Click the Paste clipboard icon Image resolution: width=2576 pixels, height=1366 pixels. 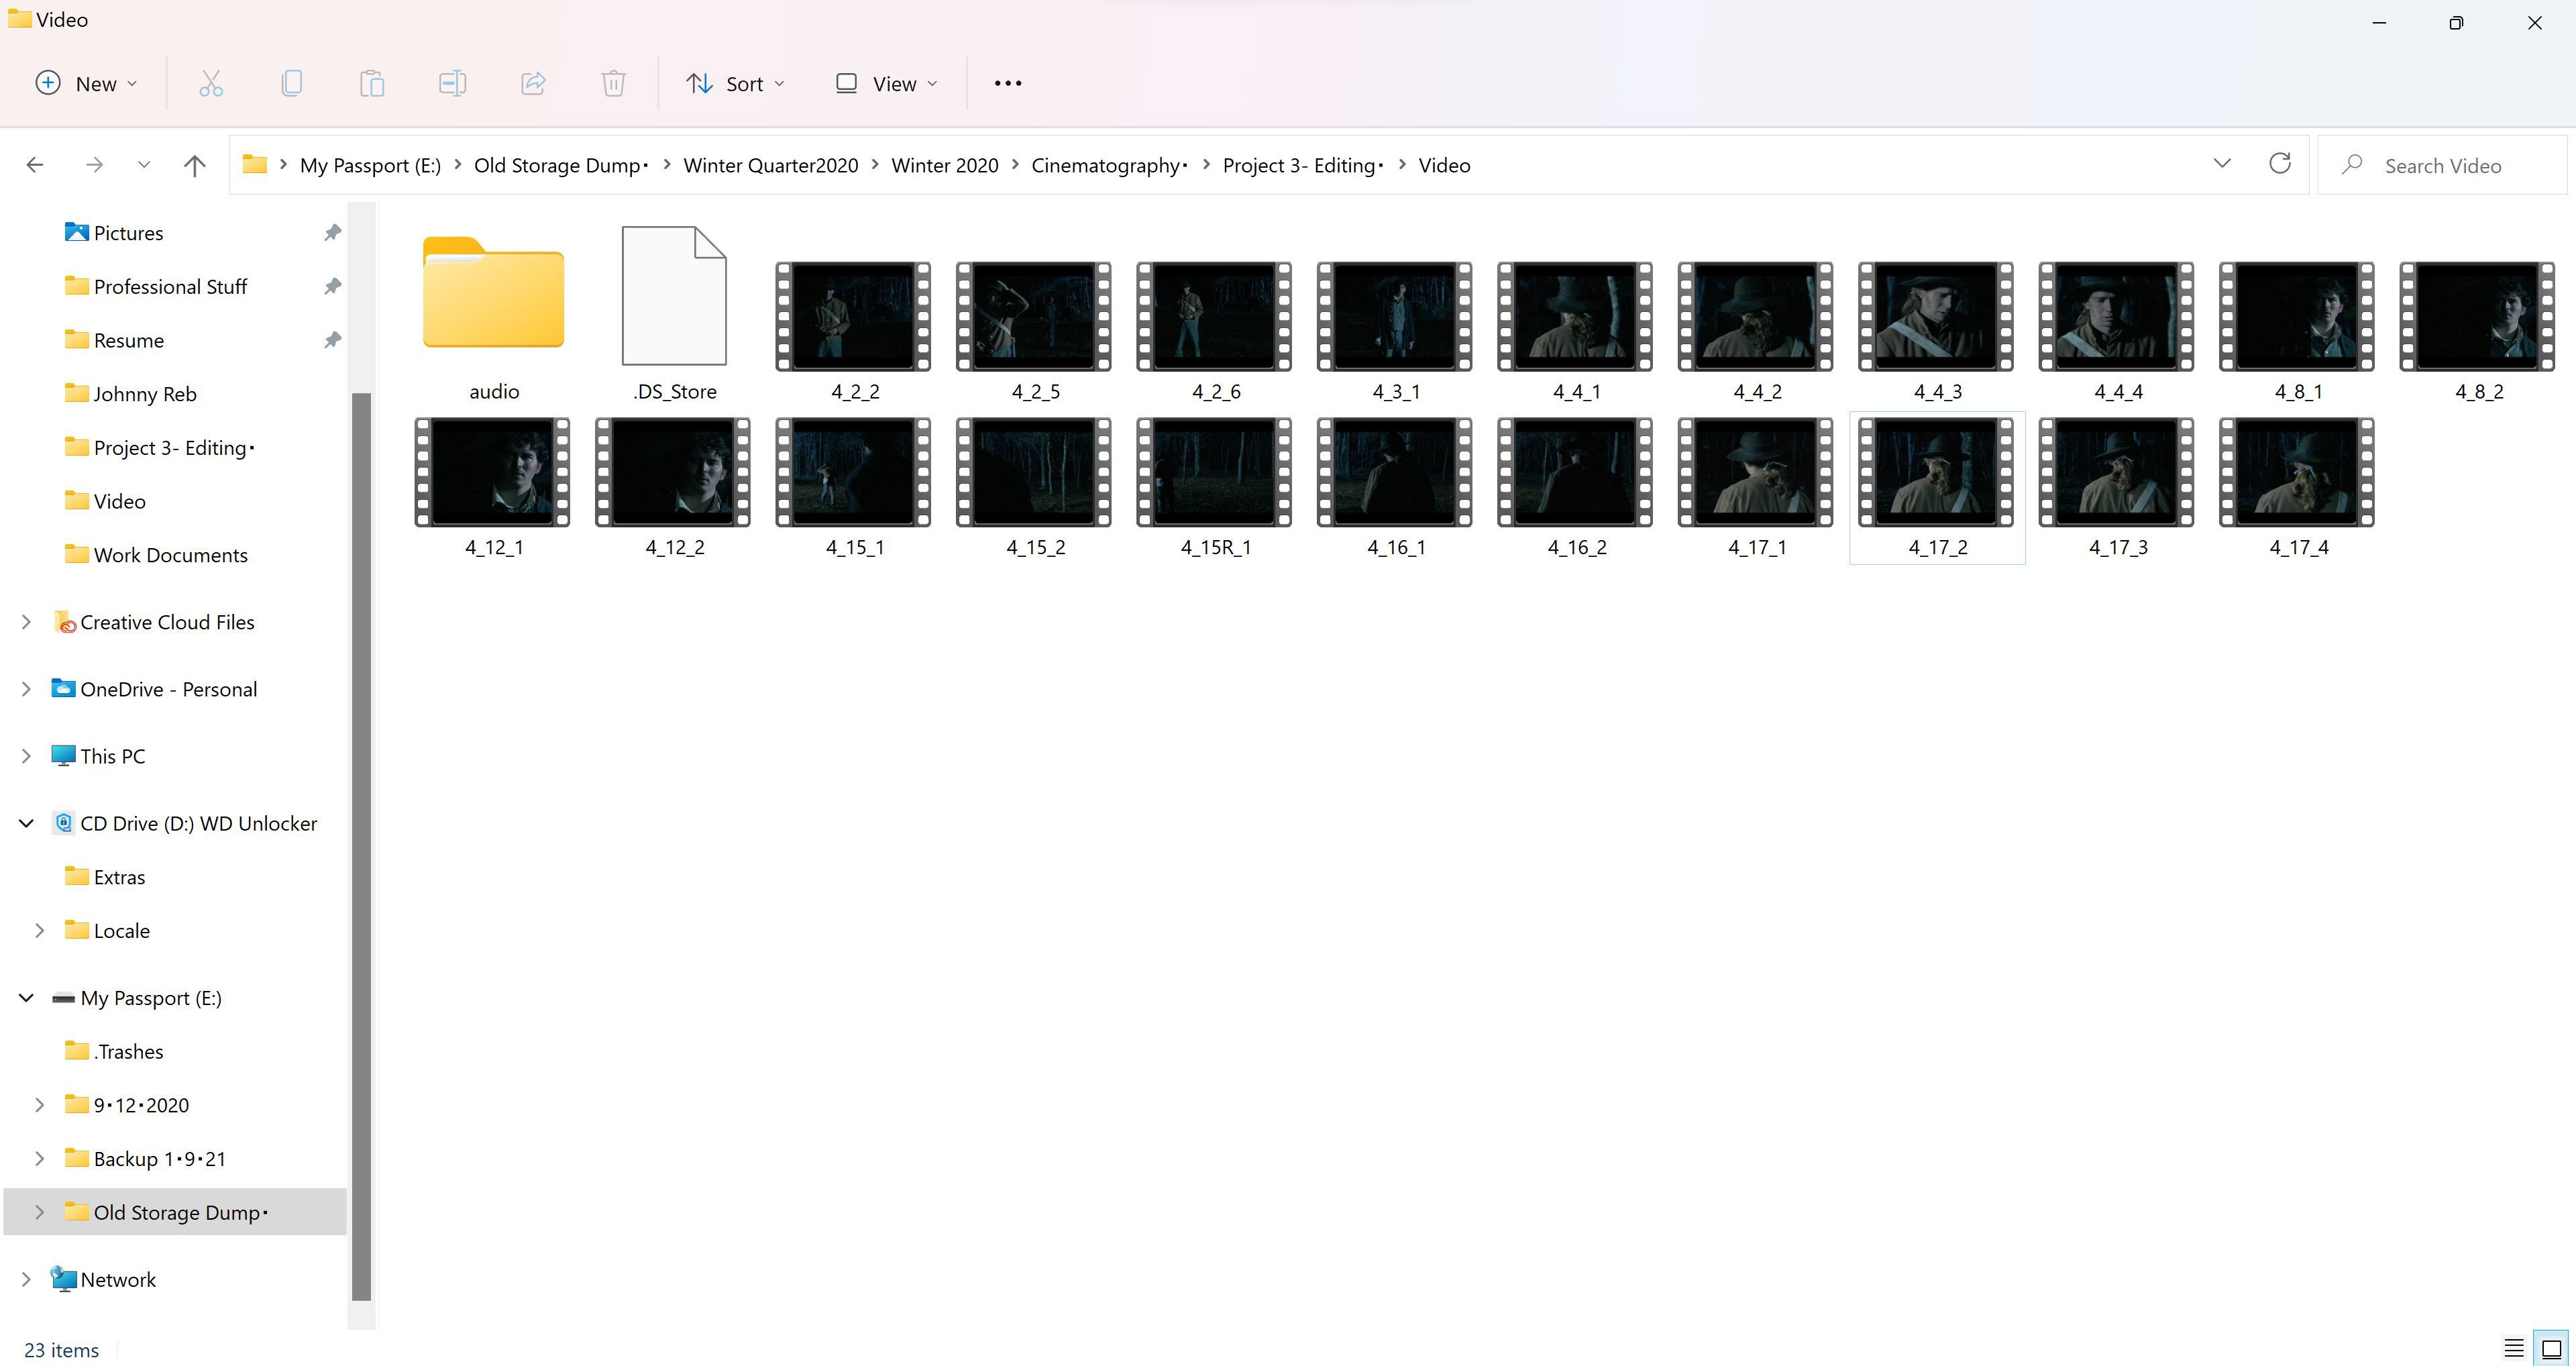pos(372,84)
